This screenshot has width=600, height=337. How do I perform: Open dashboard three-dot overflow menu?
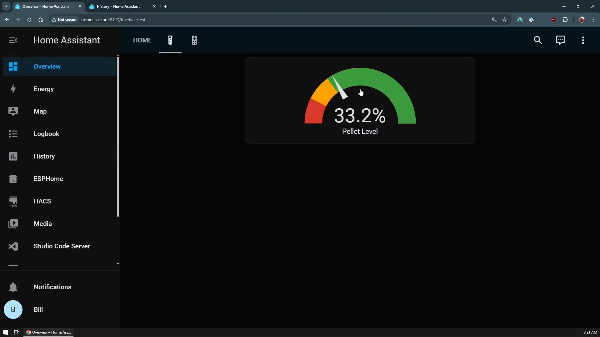583,40
